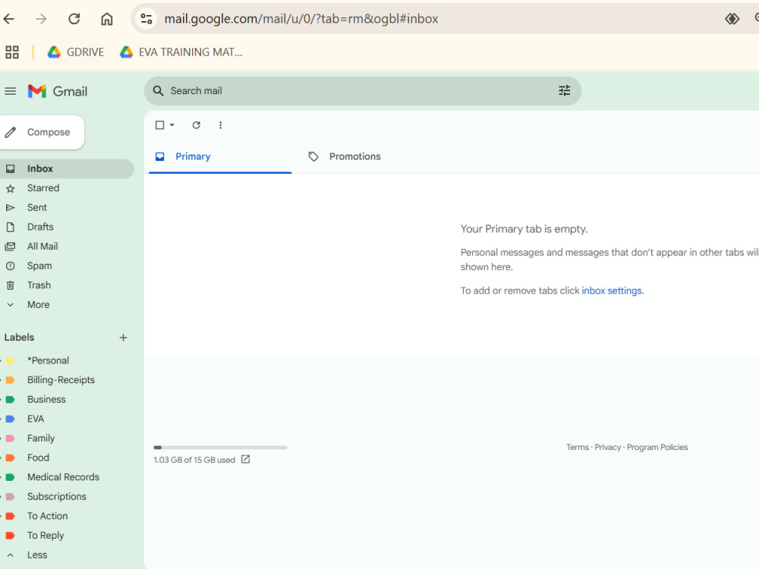View site information icon in address bar
This screenshot has width=759, height=569.
pyautogui.click(x=146, y=19)
